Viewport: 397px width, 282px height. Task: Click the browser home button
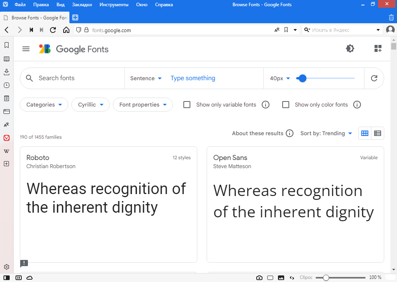(x=66, y=30)
